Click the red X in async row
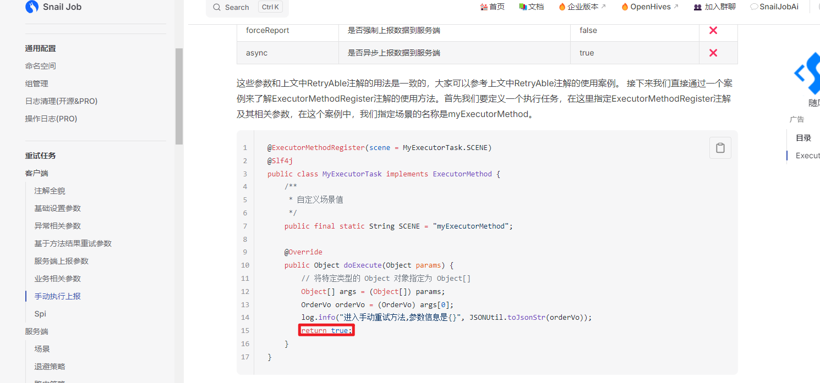The width and height of the screenshot is (820, 383). coord(713,53)
